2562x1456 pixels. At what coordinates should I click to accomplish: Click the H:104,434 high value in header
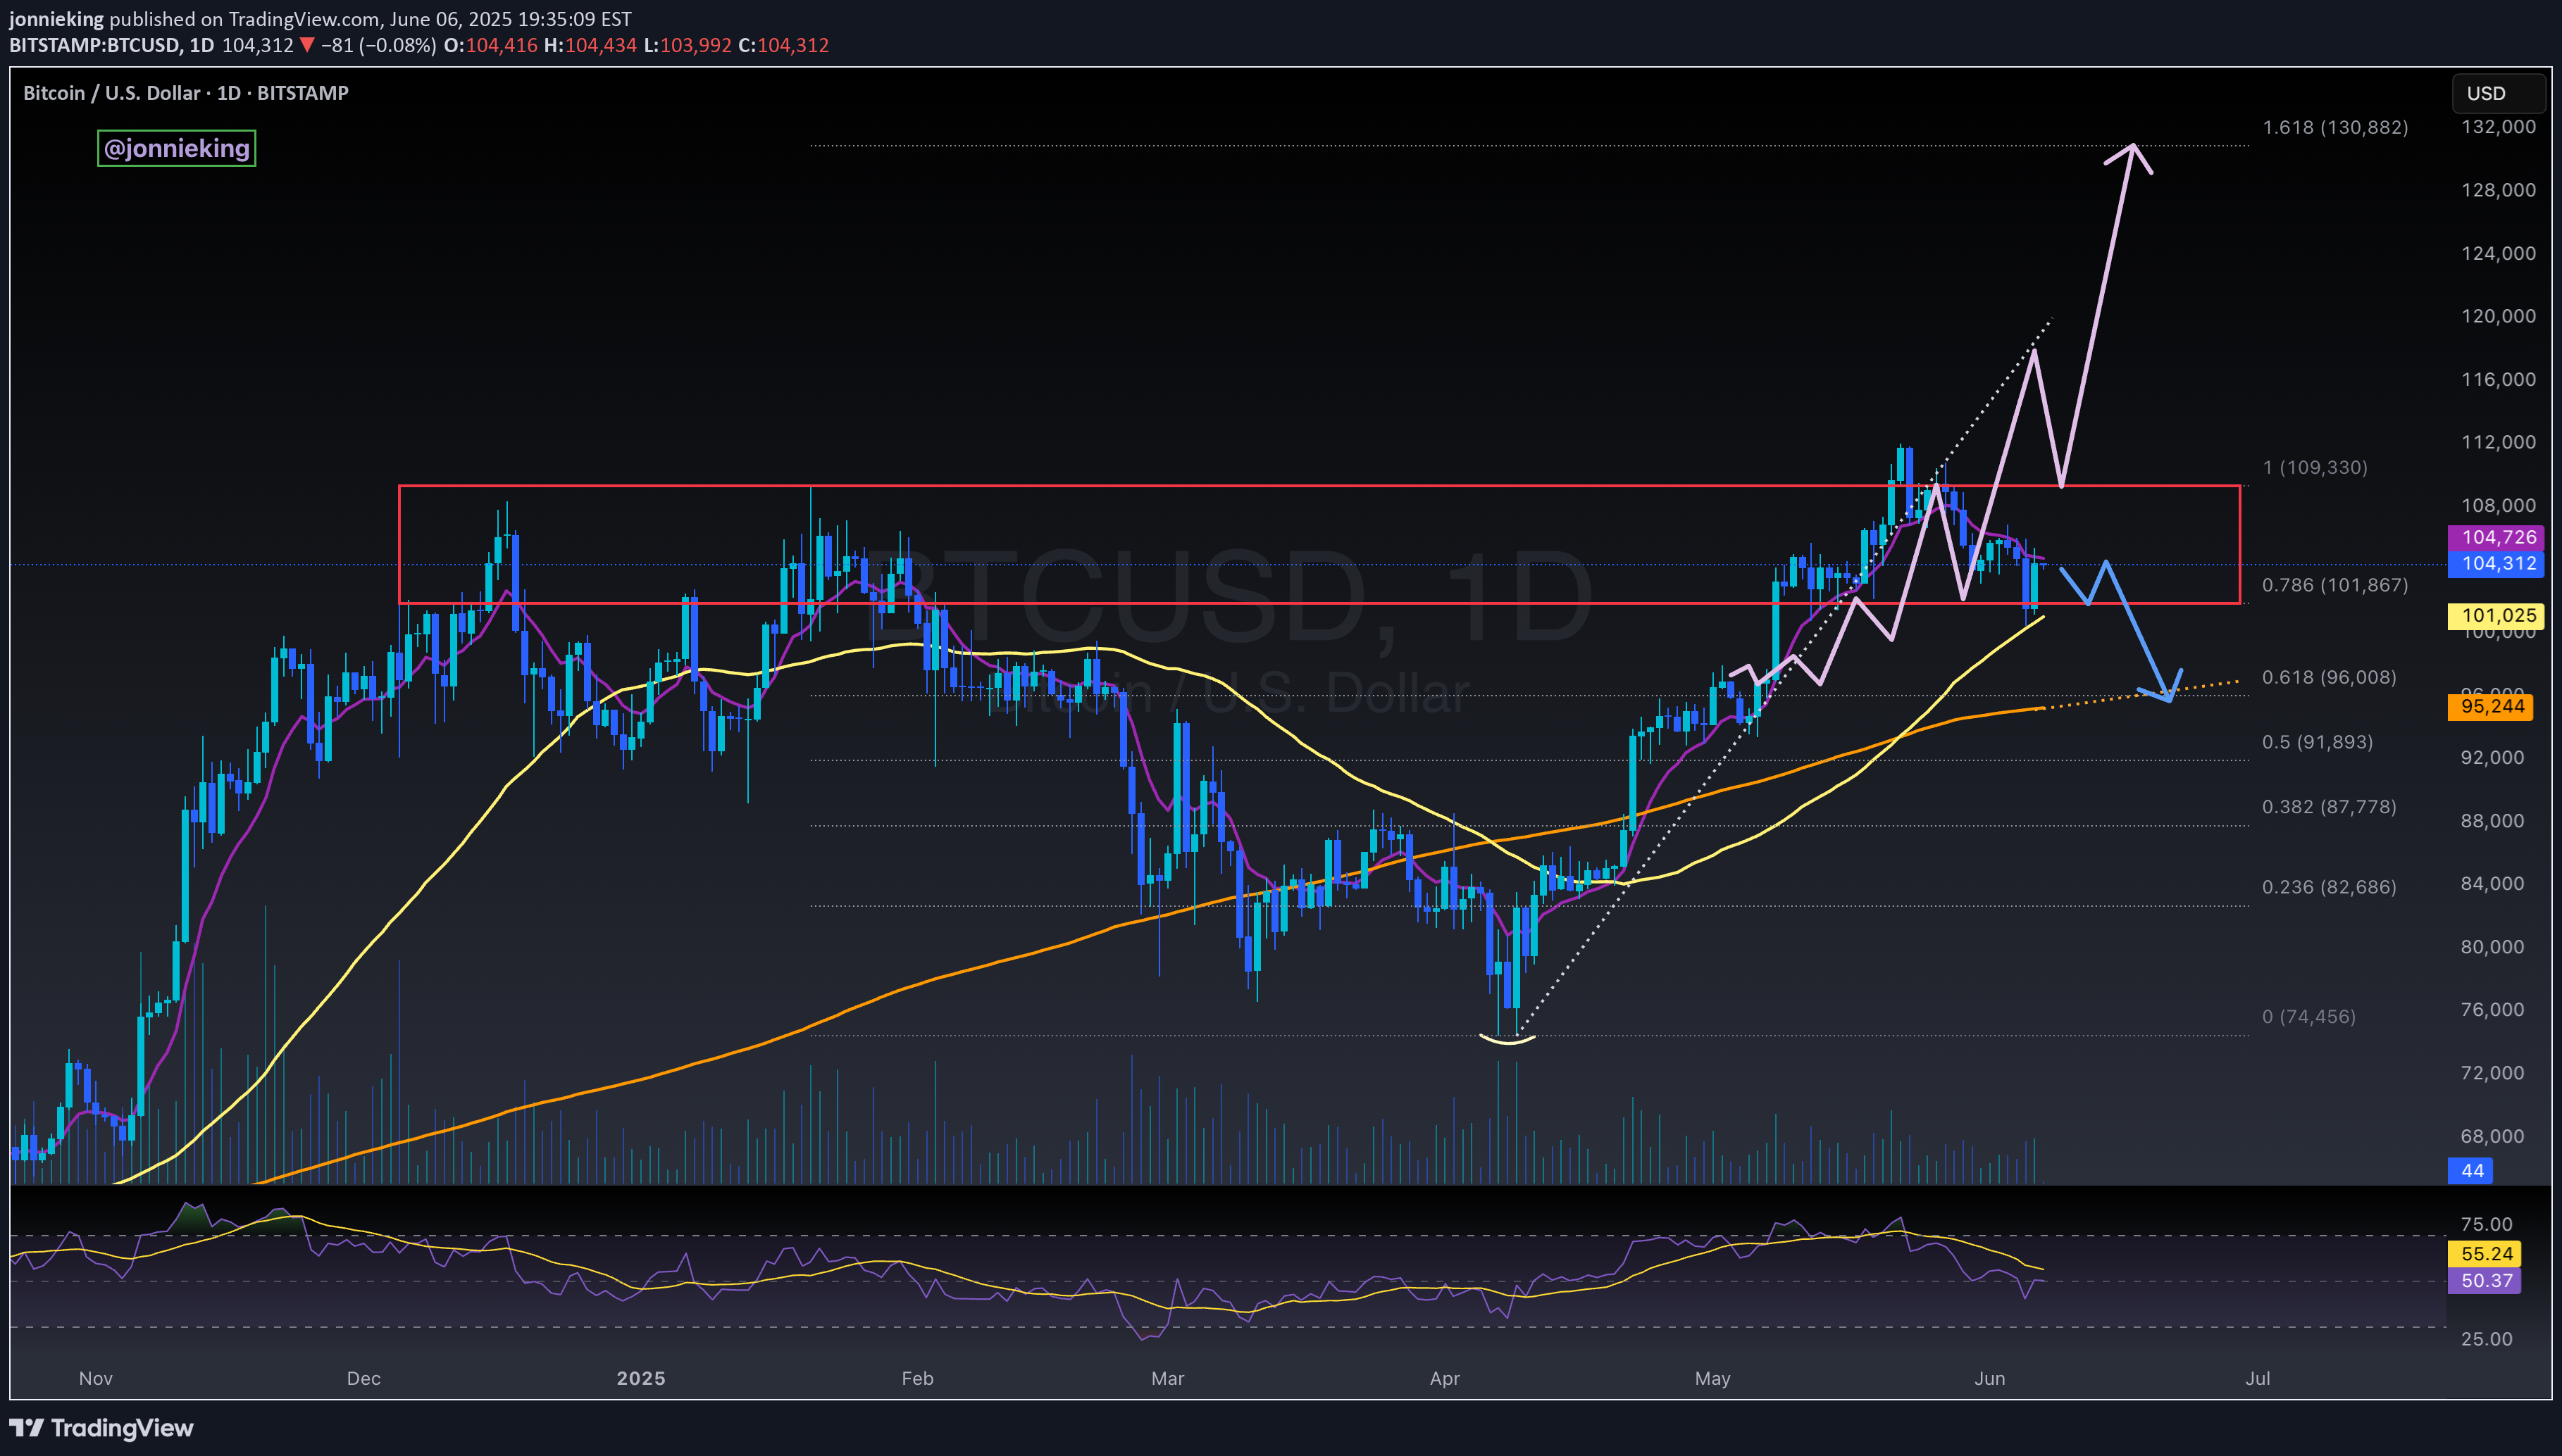[590, 45]
